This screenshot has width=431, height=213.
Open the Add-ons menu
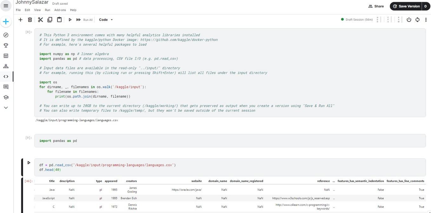point(60,10)
